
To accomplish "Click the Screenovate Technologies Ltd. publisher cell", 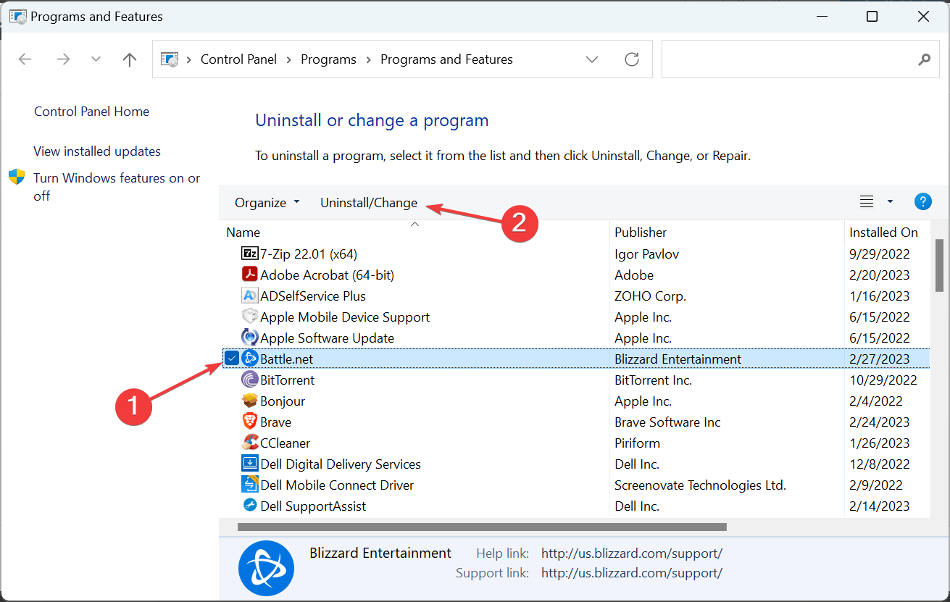I will (700, 485).
